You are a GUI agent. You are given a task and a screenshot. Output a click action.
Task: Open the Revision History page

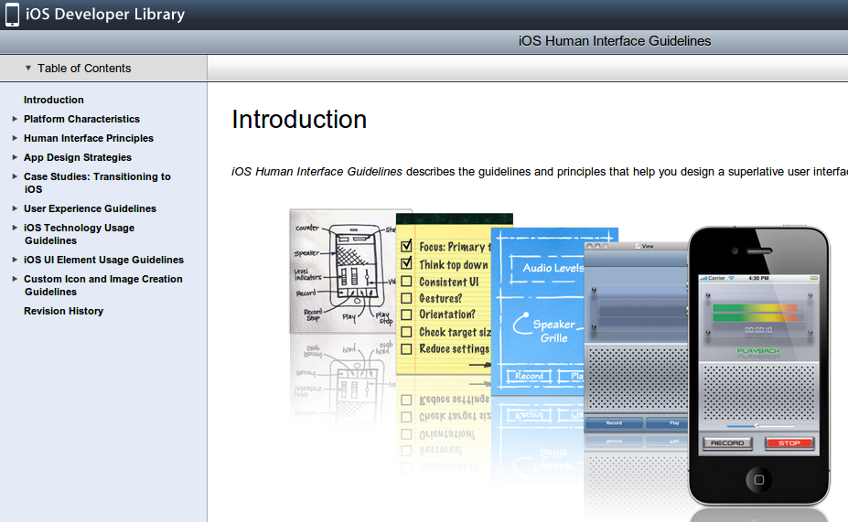[63, 311]
